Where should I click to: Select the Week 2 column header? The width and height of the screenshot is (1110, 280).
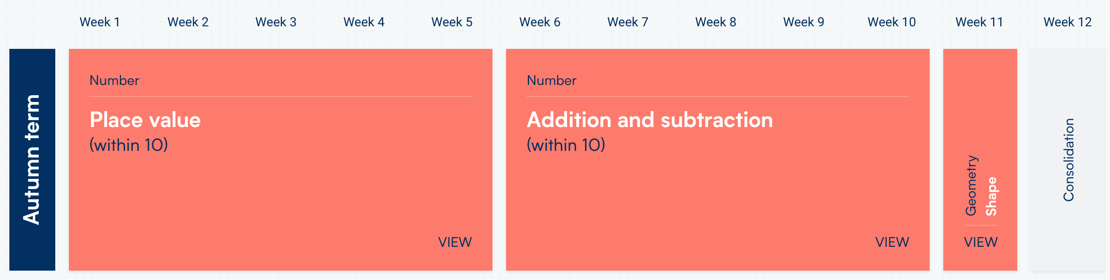tap(188, 22)
